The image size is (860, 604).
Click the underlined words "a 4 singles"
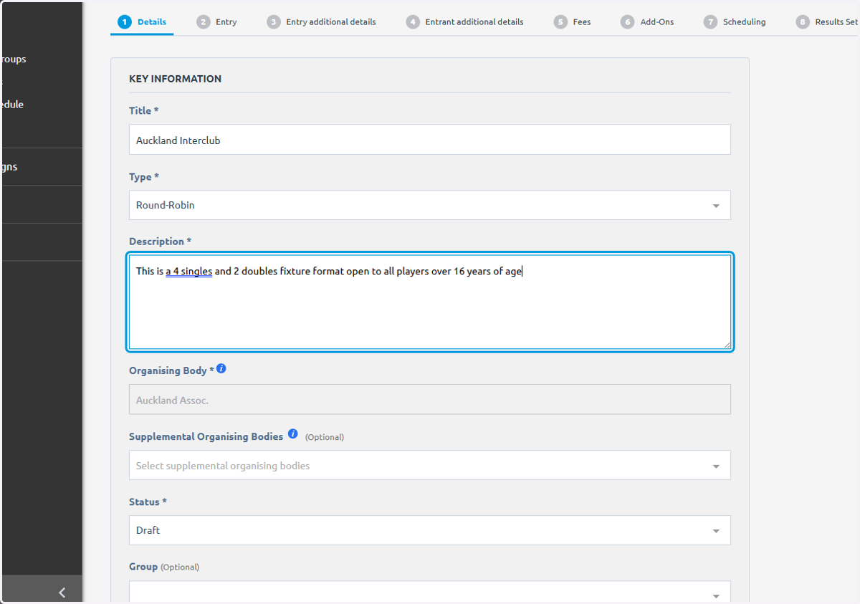[189, 272]
